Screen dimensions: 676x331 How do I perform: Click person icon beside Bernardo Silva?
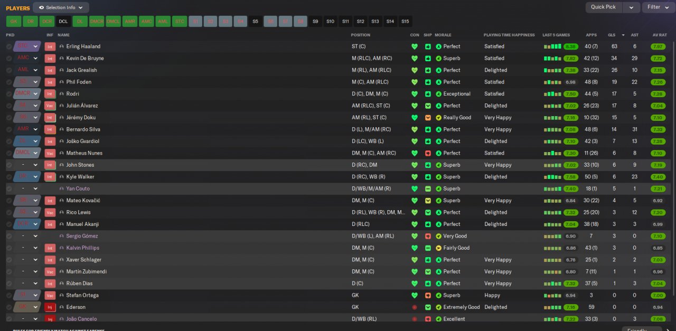62,129
